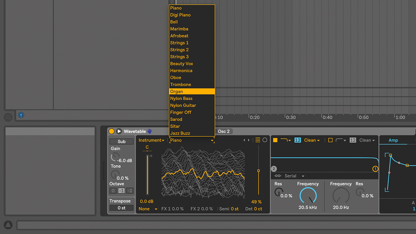The height and width of the screenshot is (234, 416).
Task: Select previous wavetable with left arrow
Action: click(x=244, y=140)
